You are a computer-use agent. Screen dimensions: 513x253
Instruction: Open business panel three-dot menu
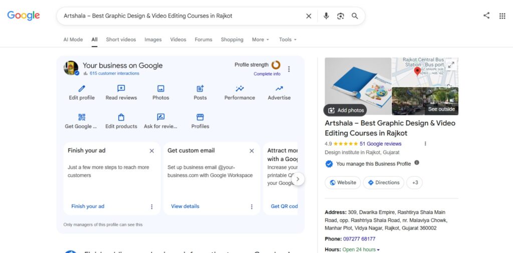[289, 69]
